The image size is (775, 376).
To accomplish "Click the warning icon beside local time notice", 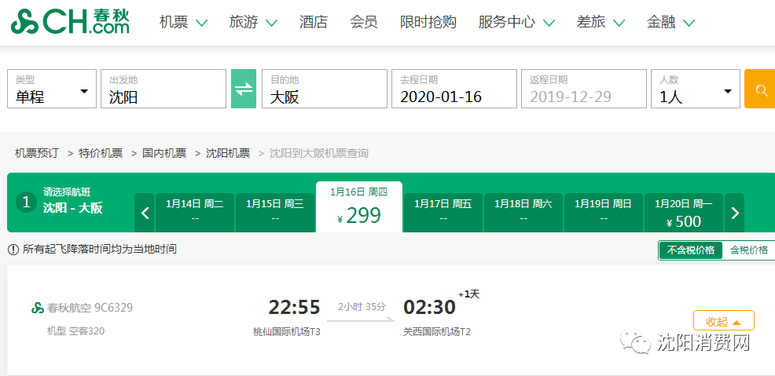I will pyautogui.click(x=13, y=250).
